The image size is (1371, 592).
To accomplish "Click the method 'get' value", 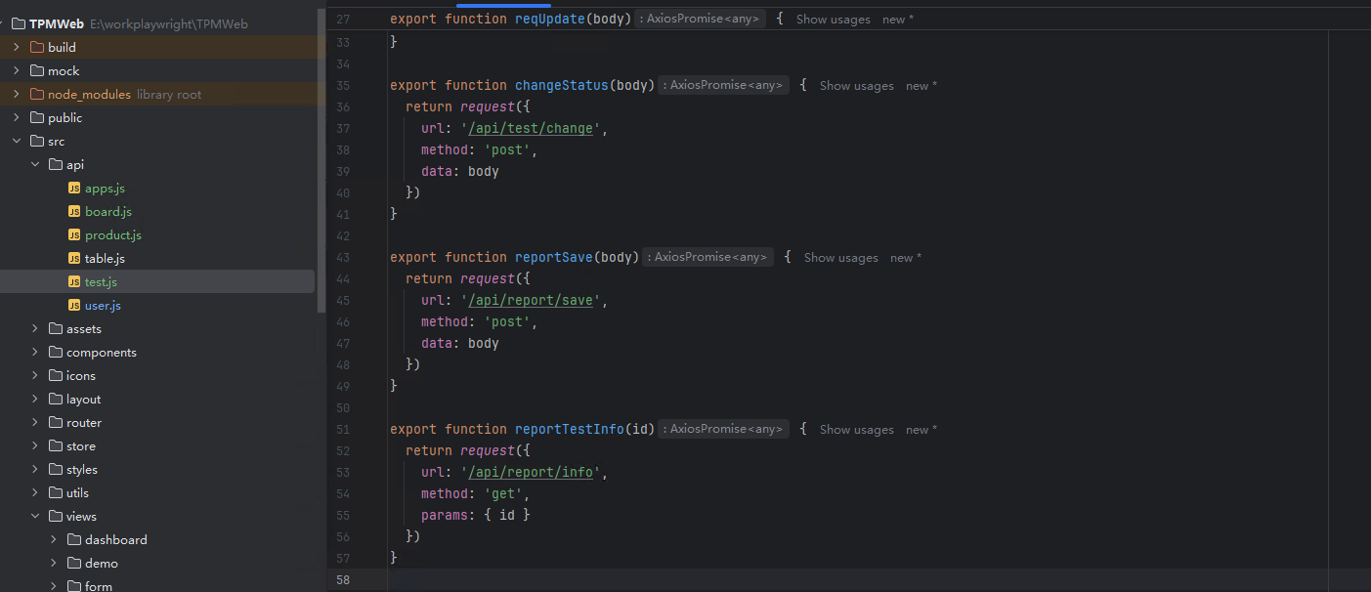I will [x=503, y=493].
